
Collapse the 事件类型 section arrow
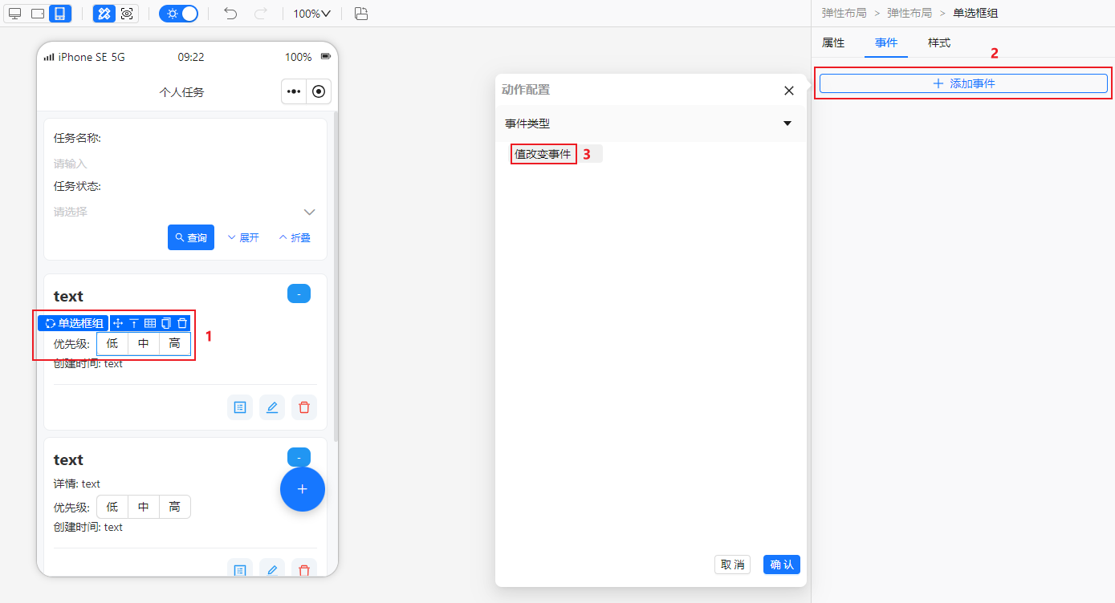(x=787, y=123)
